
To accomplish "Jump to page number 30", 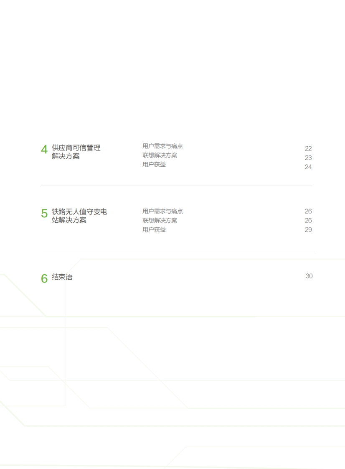I will pos(309,276).
